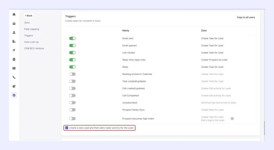274x150 pixels.
Task: Turn on the Unsubscribed trigger toggle
Action: point(72,103)
